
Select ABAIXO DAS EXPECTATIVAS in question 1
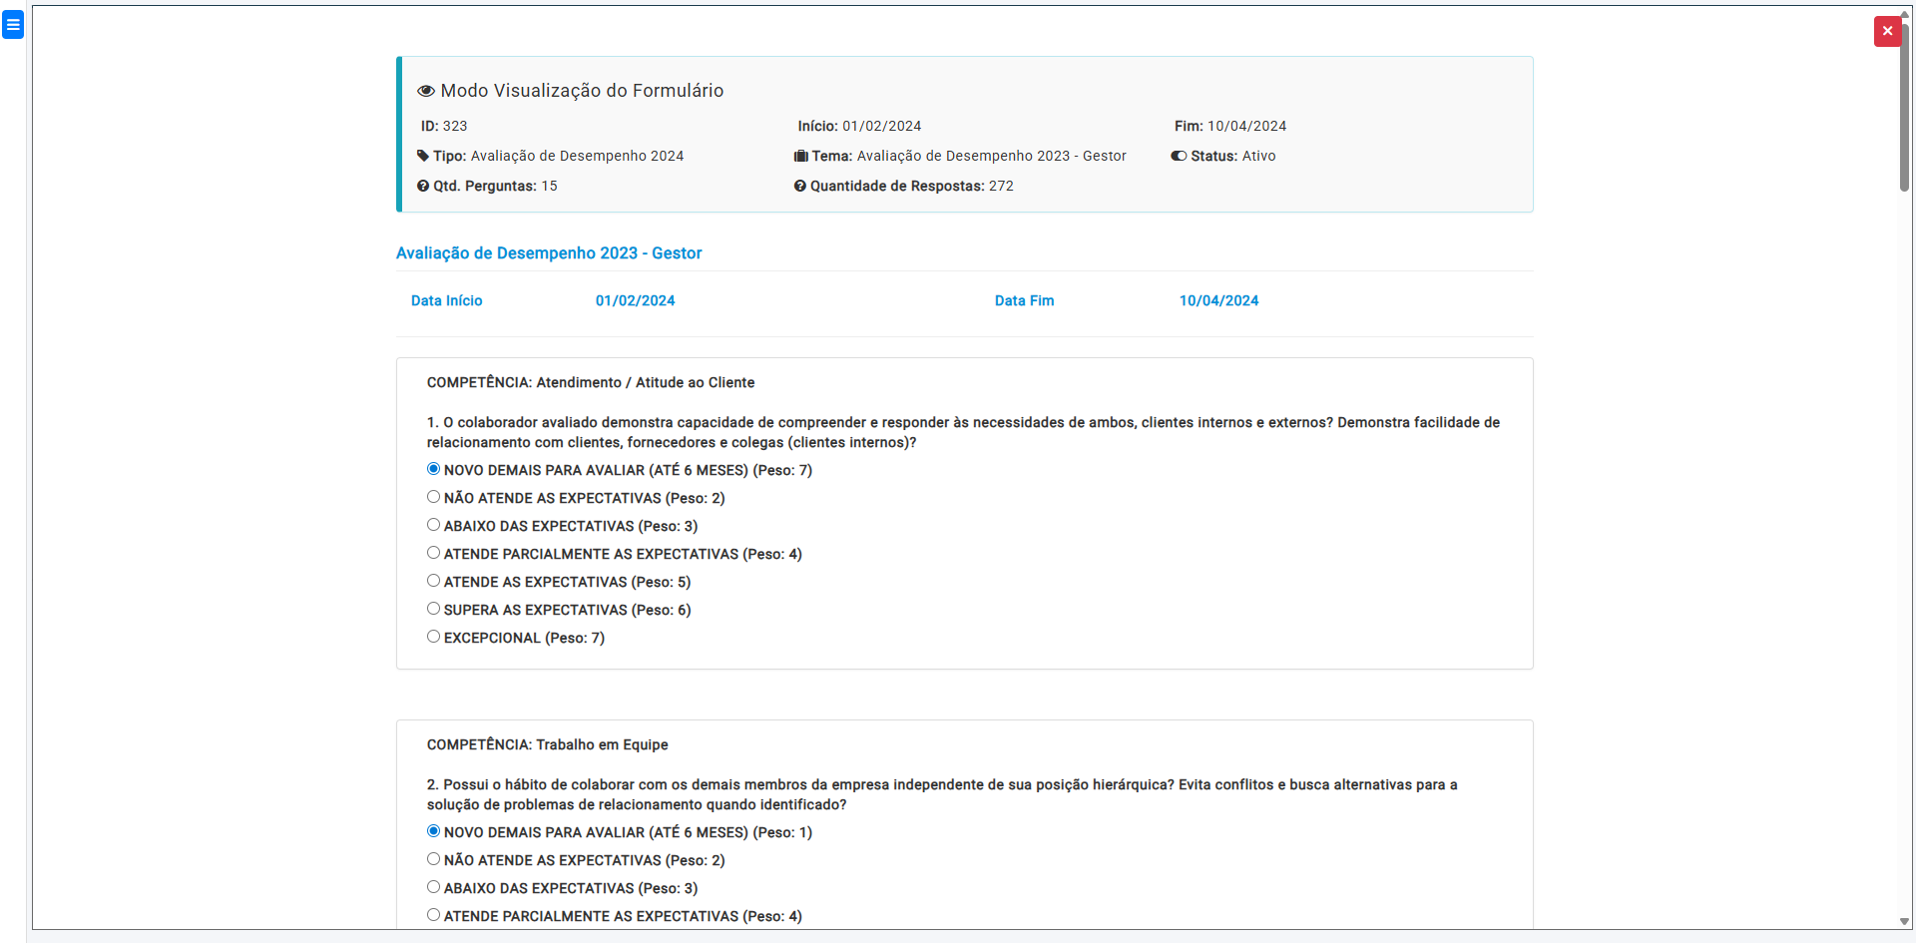pos(434,525)
